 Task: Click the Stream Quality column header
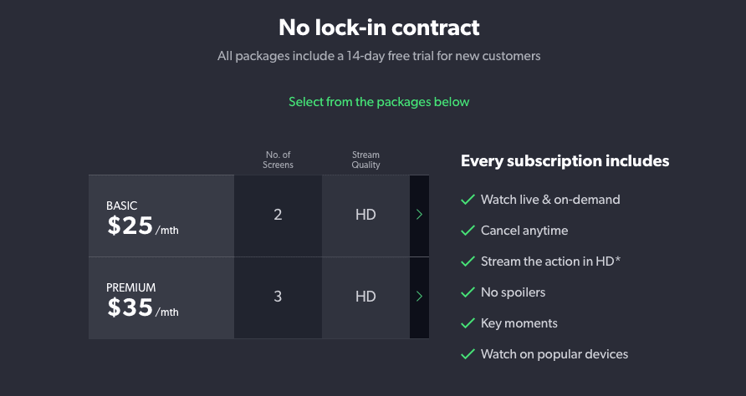(x=365, y=160)
